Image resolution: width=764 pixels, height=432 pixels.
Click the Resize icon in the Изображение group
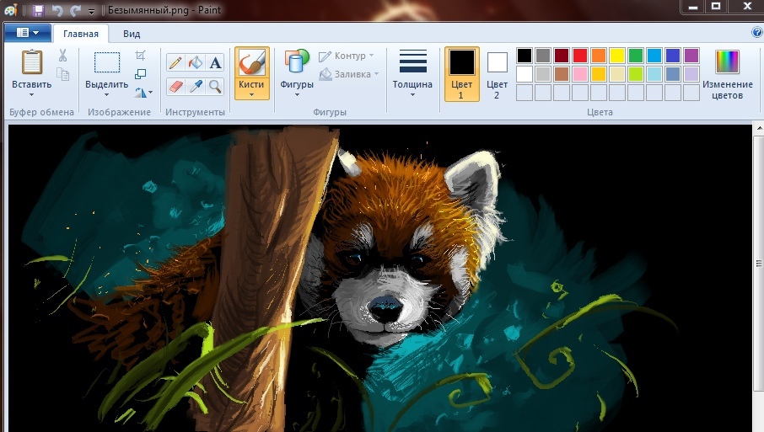(140, 73)
